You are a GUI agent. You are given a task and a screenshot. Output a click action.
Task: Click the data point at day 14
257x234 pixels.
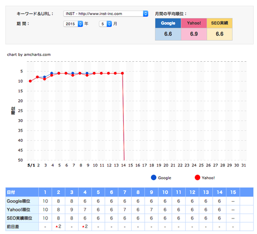click(x=123, y=74)
